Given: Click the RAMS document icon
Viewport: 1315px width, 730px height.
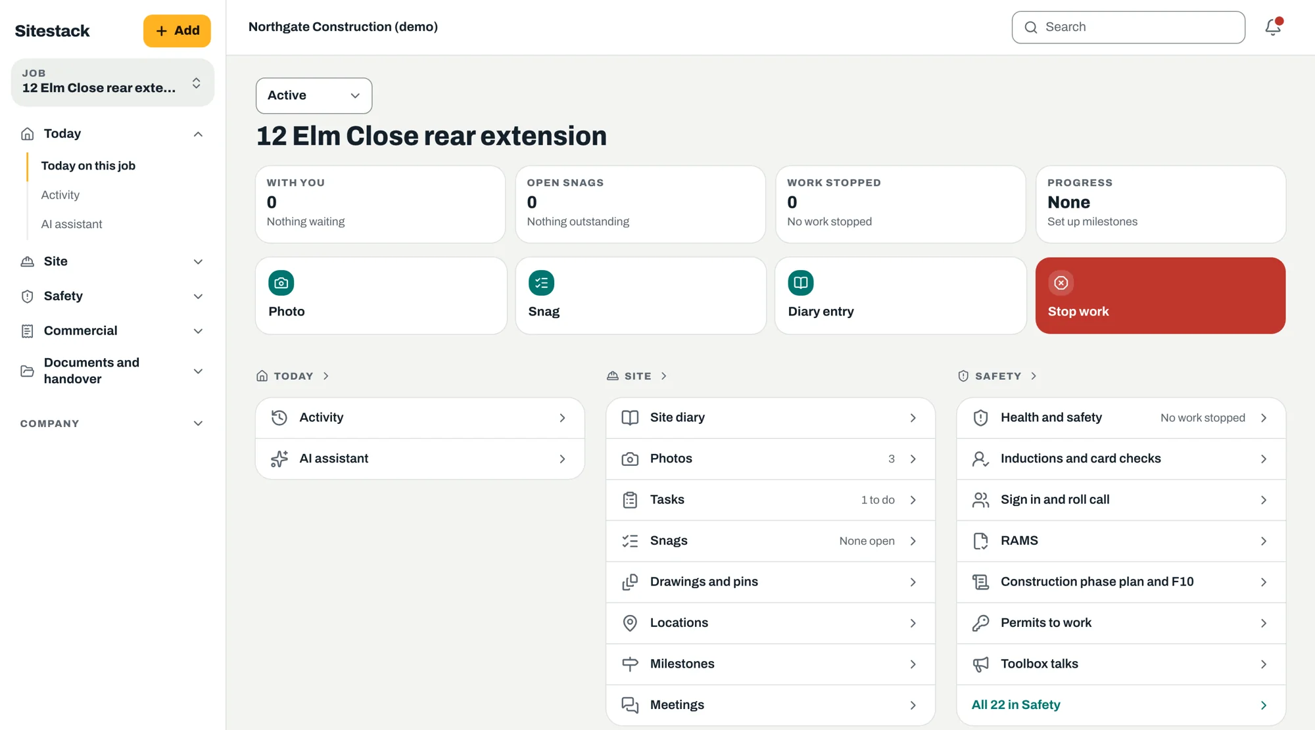Looking at the screenshot, I should click(980, 541).
